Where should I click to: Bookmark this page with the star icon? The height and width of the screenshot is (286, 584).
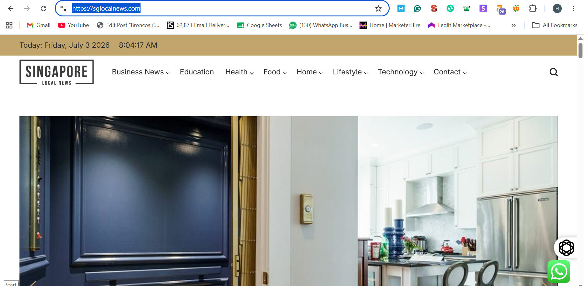coord(378,9)
